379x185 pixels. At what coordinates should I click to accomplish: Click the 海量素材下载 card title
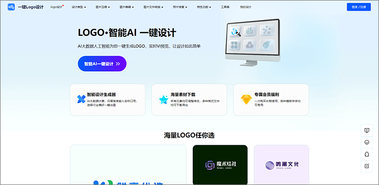point(183,95)
